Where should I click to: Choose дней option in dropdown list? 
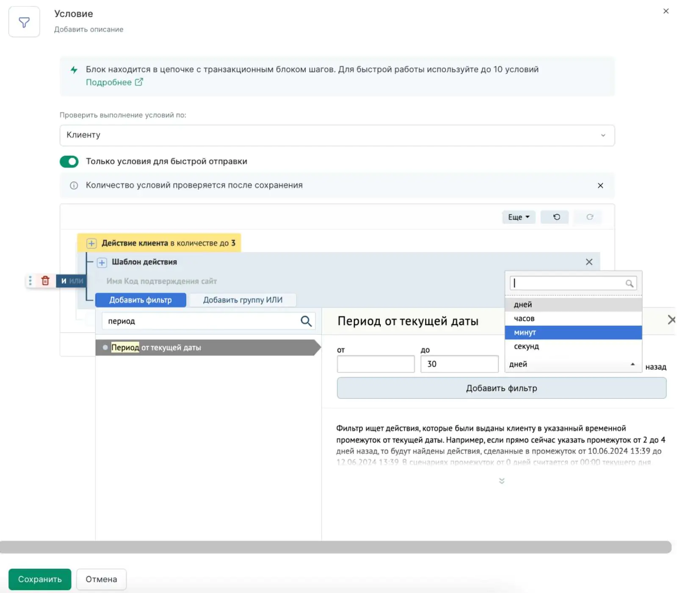point(573,305)
